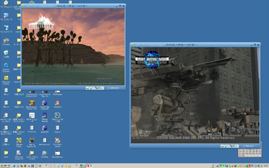269x168 pixels.
Task: Click the device status icons in Final Fantasy VMware window
Action: click(x=95, y=88)
